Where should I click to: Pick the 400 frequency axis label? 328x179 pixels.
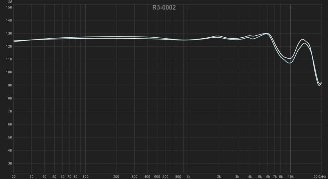pos(147,177)
